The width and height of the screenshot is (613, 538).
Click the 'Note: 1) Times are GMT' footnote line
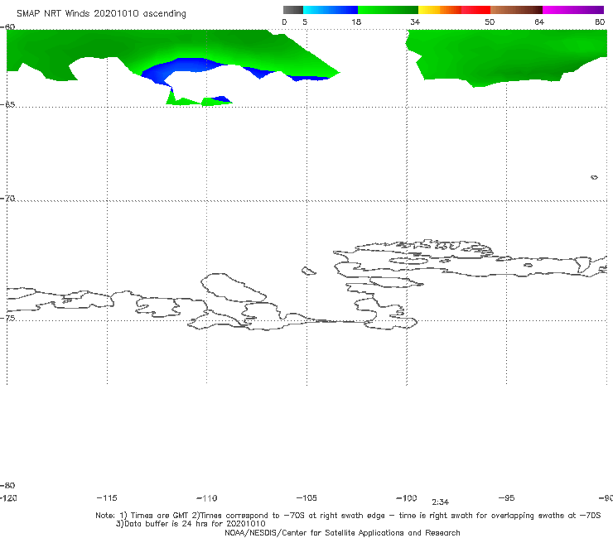point(348,516)
